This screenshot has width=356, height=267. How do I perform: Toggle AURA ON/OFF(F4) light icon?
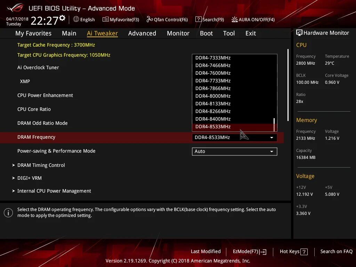coord(235,19)
